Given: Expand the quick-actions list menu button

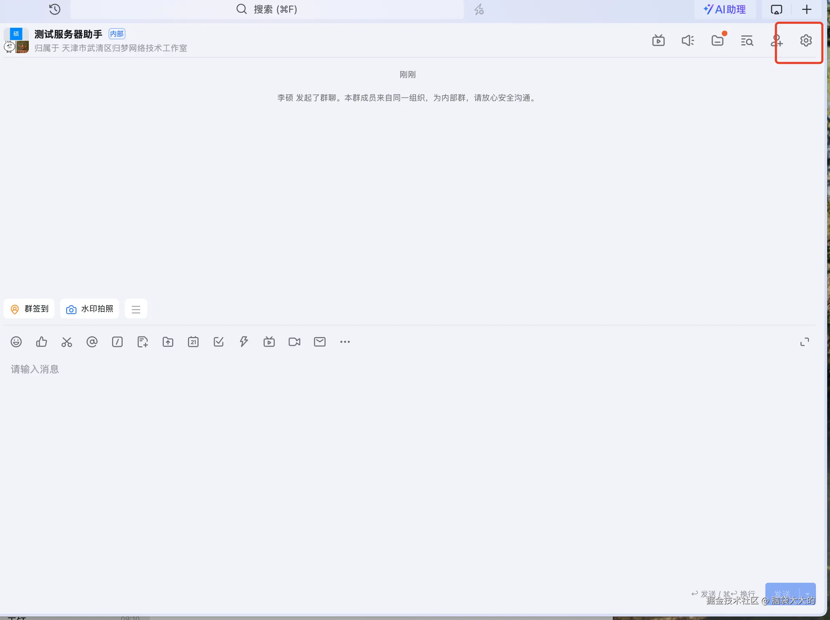Looking at the screenshot, I should coord(136,309).
